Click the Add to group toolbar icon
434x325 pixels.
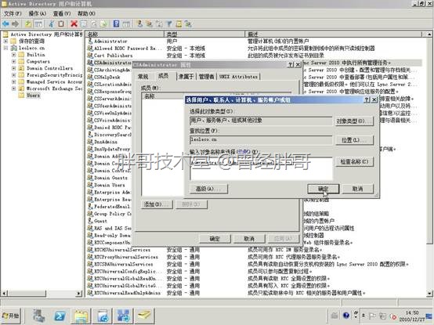[x=188, y=23]
